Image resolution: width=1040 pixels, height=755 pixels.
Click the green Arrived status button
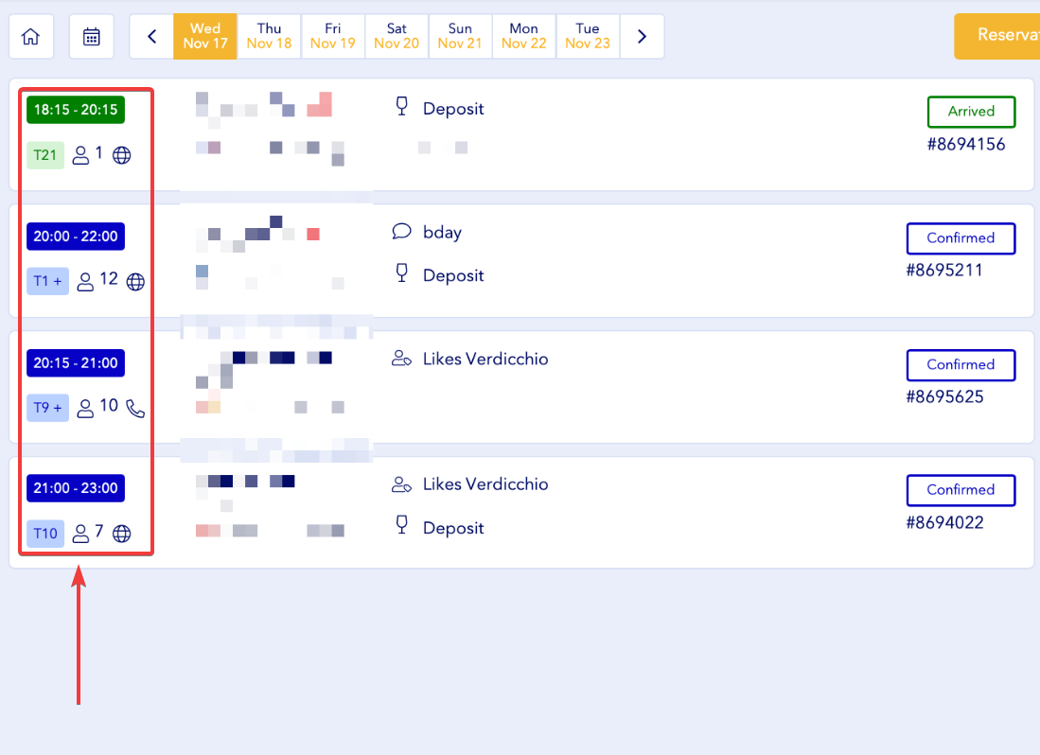(971, 112)
